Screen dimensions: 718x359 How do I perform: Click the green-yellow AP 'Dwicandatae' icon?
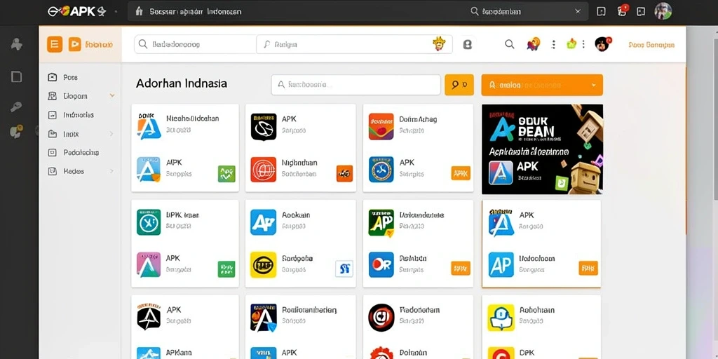(381, 223)
